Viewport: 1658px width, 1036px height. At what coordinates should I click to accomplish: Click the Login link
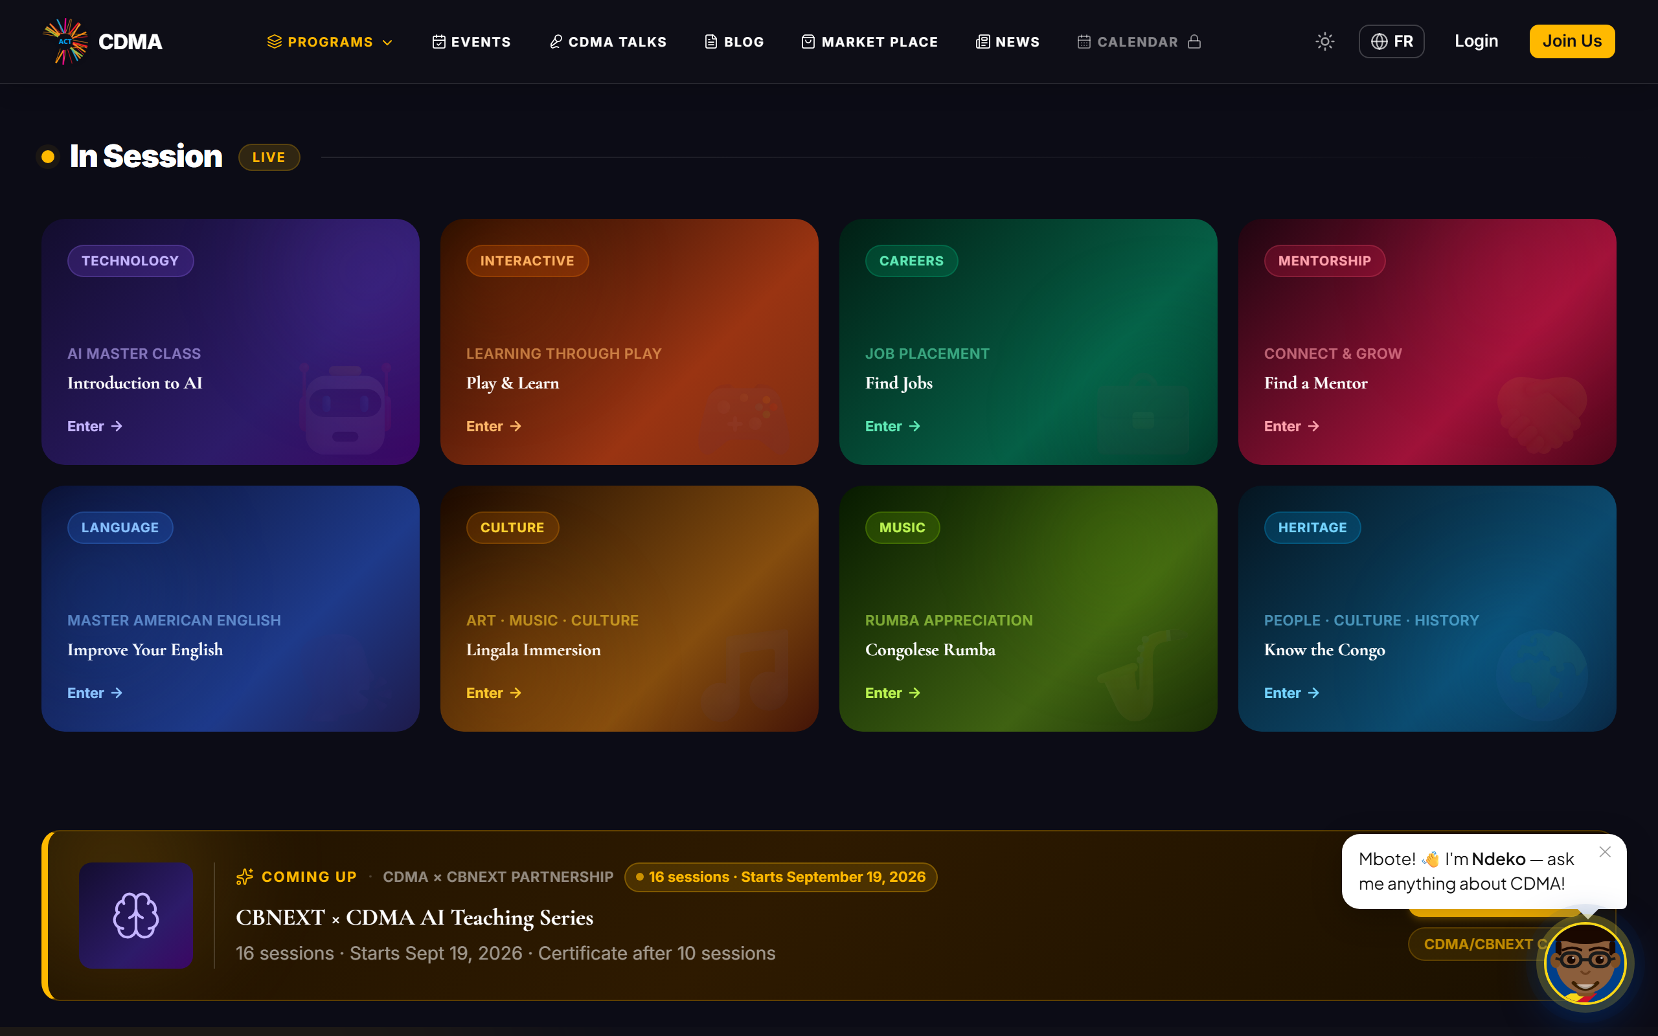1476,41
